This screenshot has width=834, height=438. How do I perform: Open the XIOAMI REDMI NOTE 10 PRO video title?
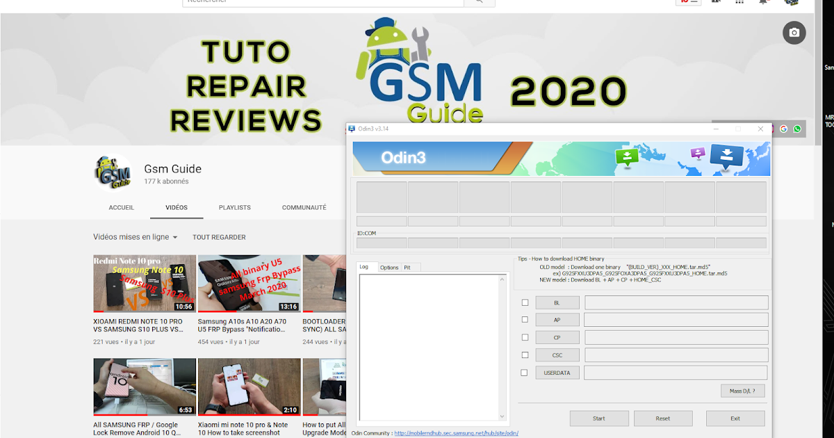click(138, 325)
